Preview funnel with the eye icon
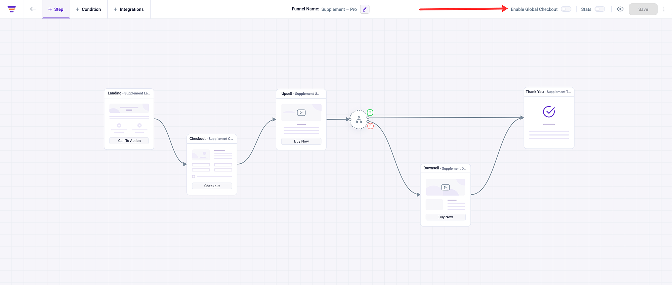Image resolution: width=672 pixels, height=285 pixels. point(620,9)
